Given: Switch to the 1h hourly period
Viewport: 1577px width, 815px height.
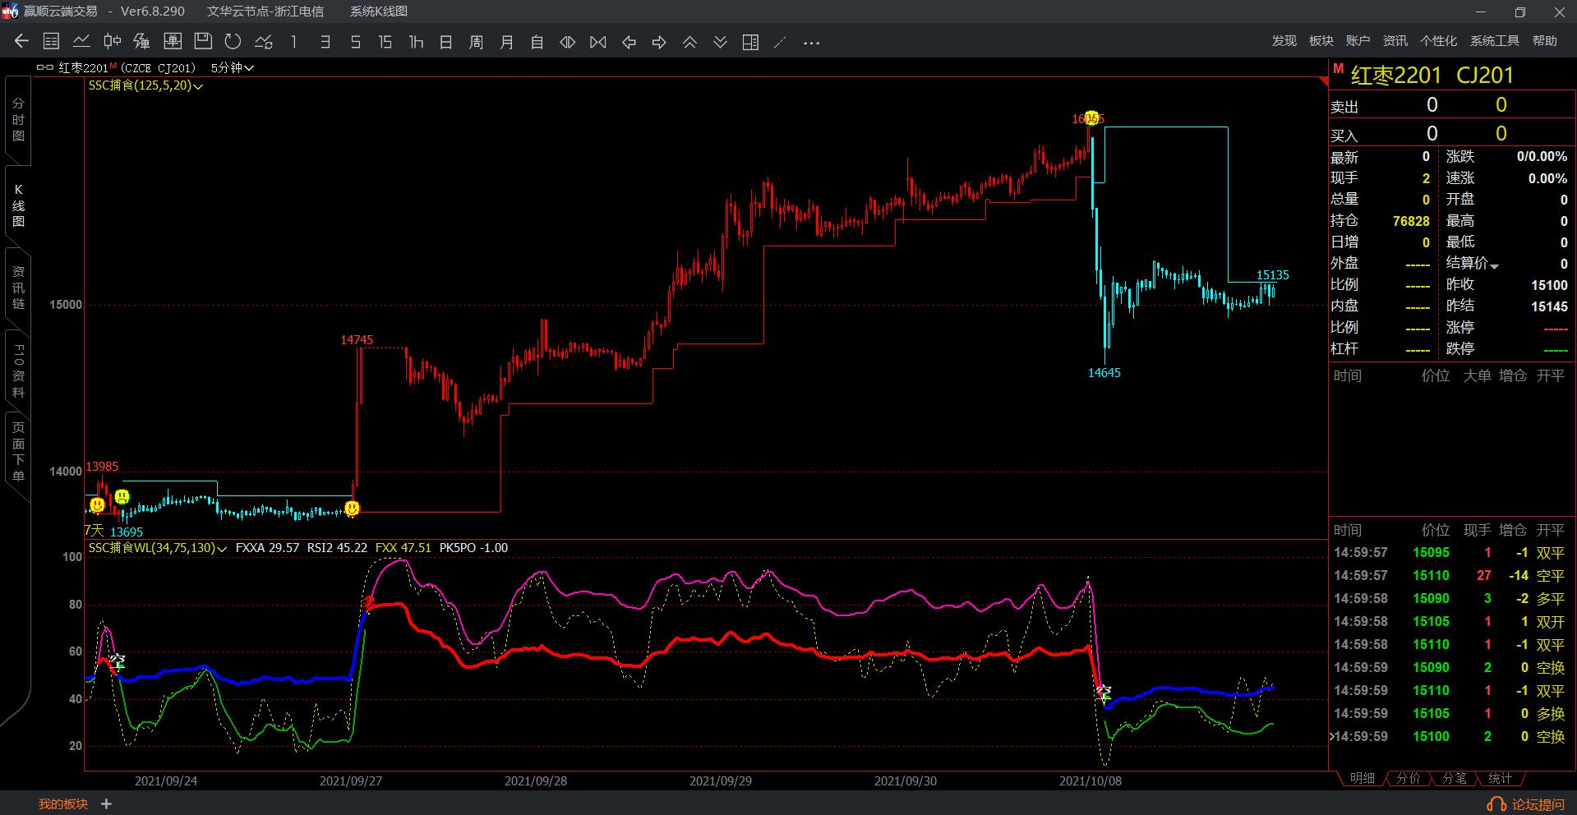Looking at the screenshot, I should 416,41.
